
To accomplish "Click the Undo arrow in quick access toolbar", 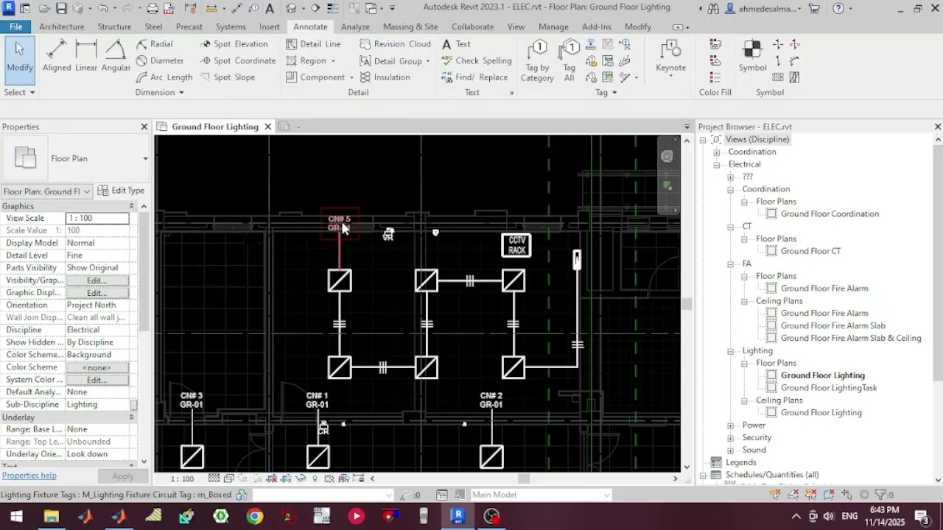I will click(x=102, y=8).
